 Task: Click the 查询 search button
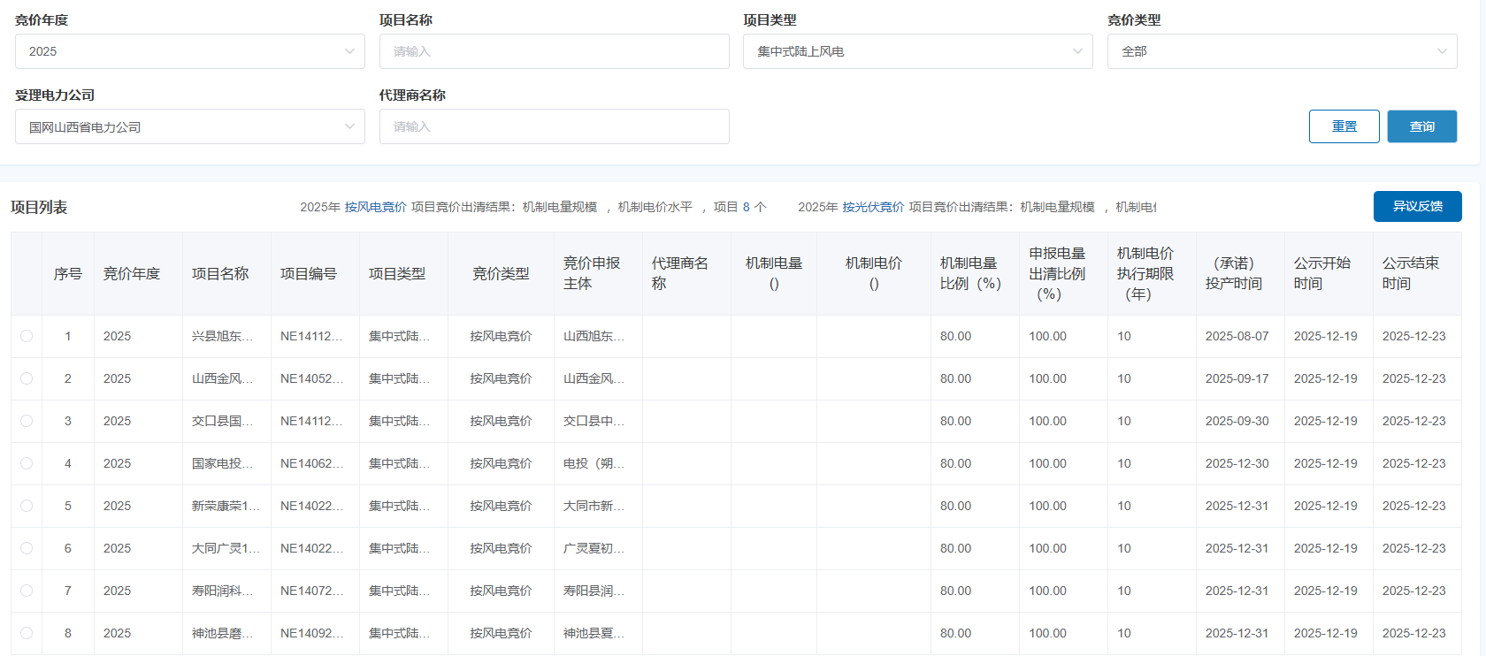click(1421, 126)
